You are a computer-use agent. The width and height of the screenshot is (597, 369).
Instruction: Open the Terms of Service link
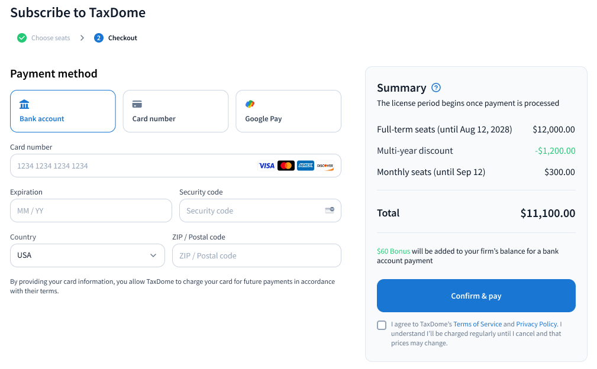coord(477,324)
